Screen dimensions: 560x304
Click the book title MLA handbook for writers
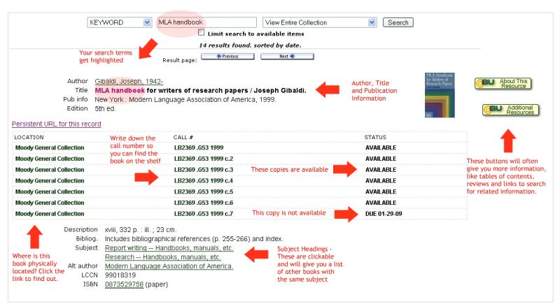200,91
